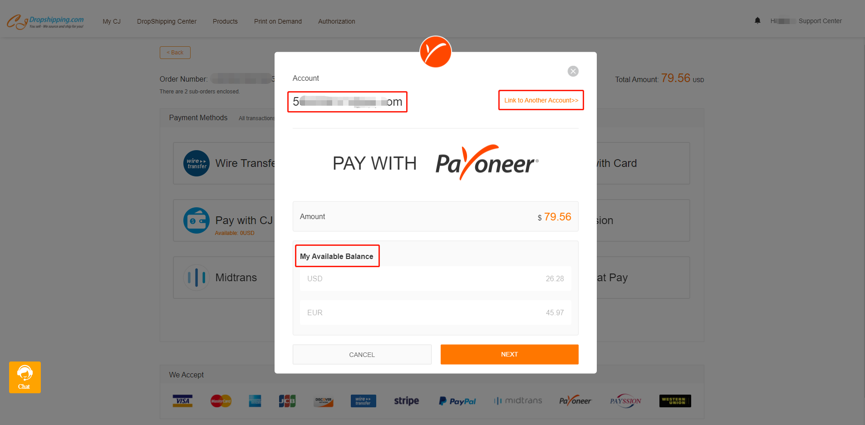
Task: Go back using the Back button
Action: click(175, 53)
